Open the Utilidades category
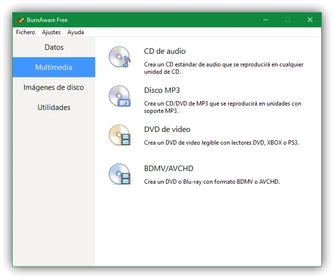 (54, 107)
